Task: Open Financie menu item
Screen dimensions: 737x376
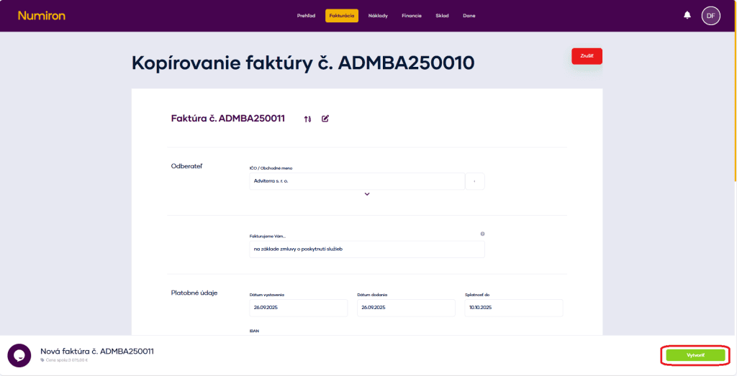Action: [412, 16]
